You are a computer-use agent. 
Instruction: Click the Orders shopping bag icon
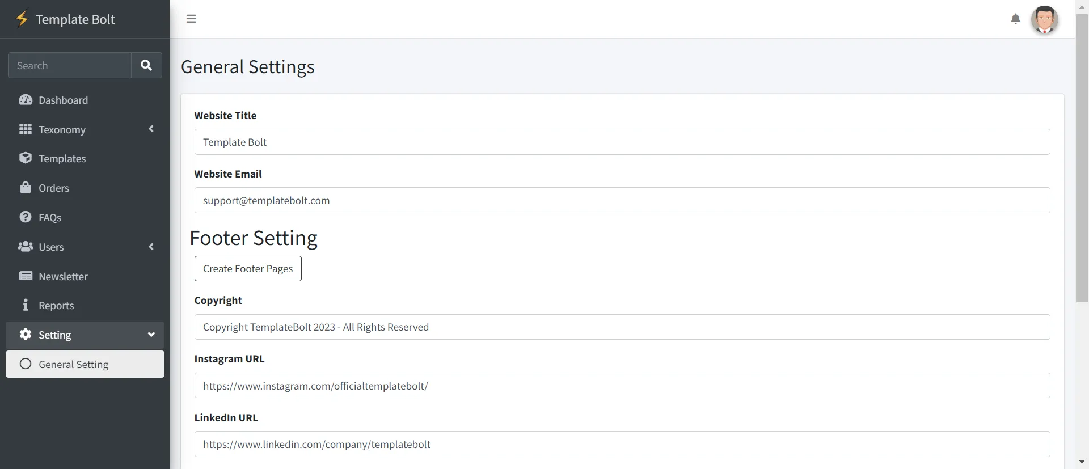point(26,188)
